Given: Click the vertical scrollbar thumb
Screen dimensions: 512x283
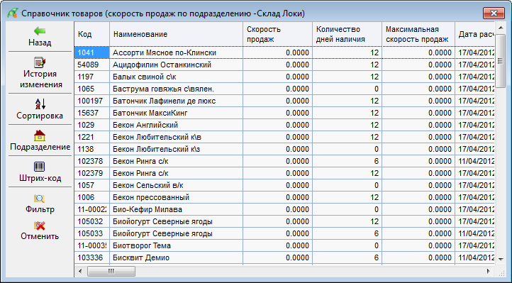Looking at the screenshot, I should (501, 61).
